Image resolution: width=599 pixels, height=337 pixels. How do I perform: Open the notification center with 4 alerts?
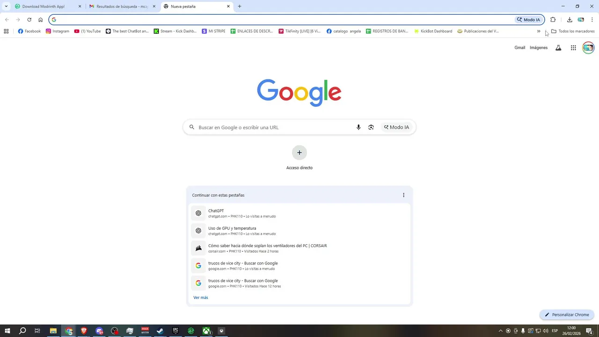[x=590, y=331]
